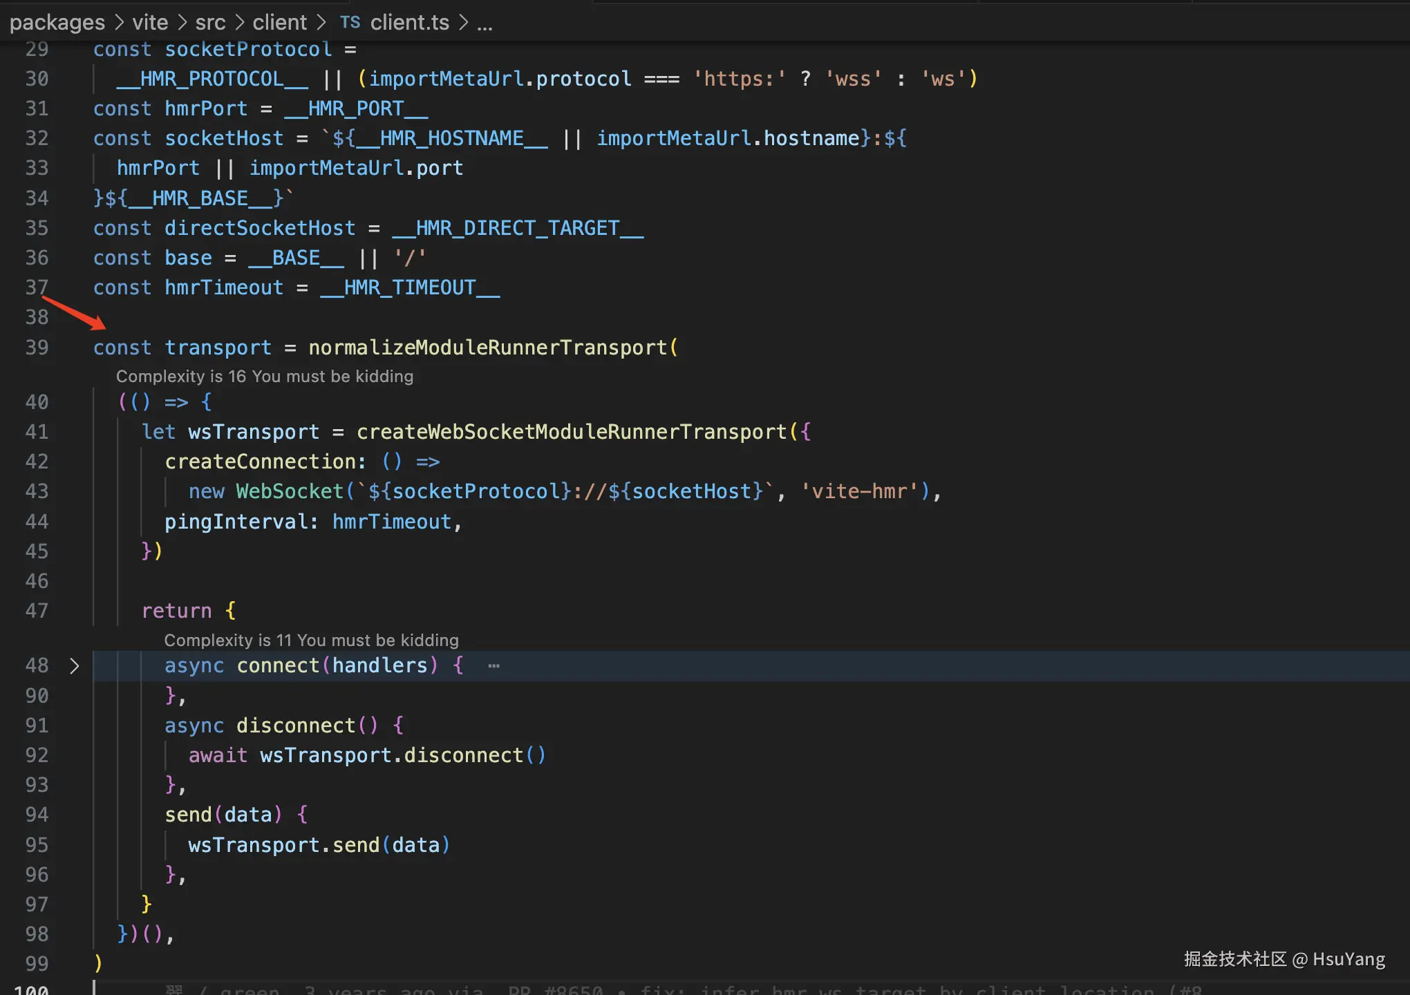Place cursor on normalizeModuleRunnerTransport call
This screenshot has height=995, width=1410.
click(488, 348)
